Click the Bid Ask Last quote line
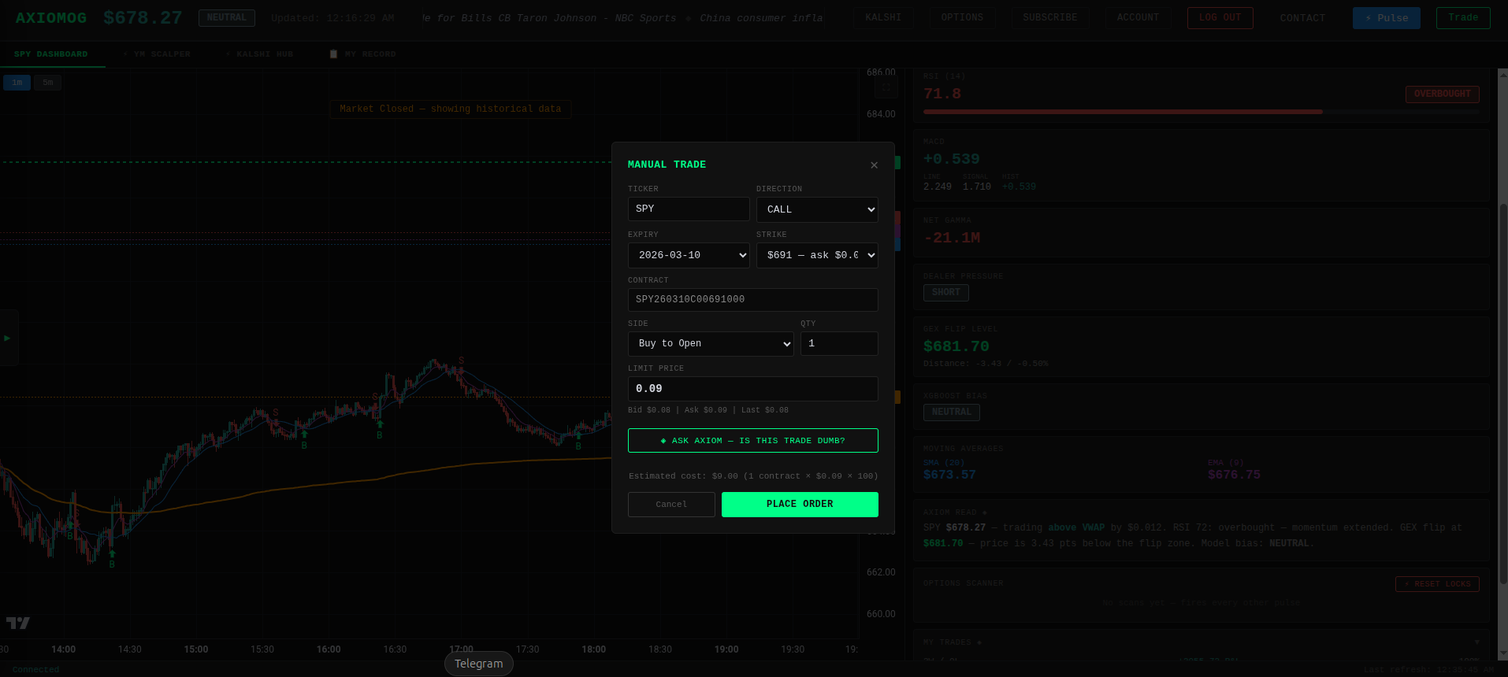The width and height of the screenshot is (1508, 677). [708, 410]
